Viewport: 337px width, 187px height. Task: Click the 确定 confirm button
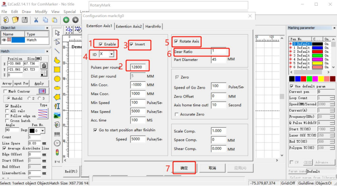coord(184,168)
